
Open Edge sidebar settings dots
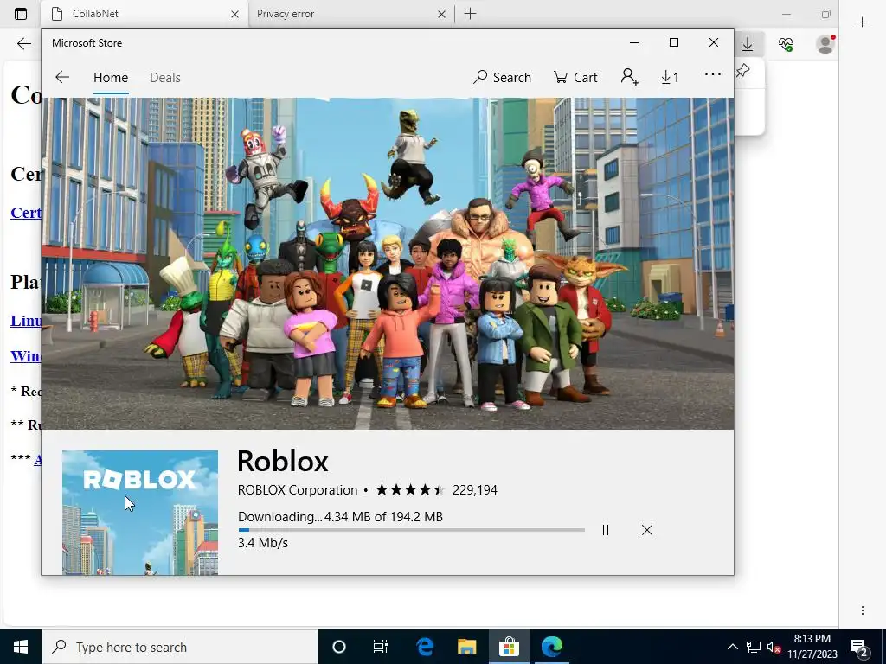tap(863, 610)
